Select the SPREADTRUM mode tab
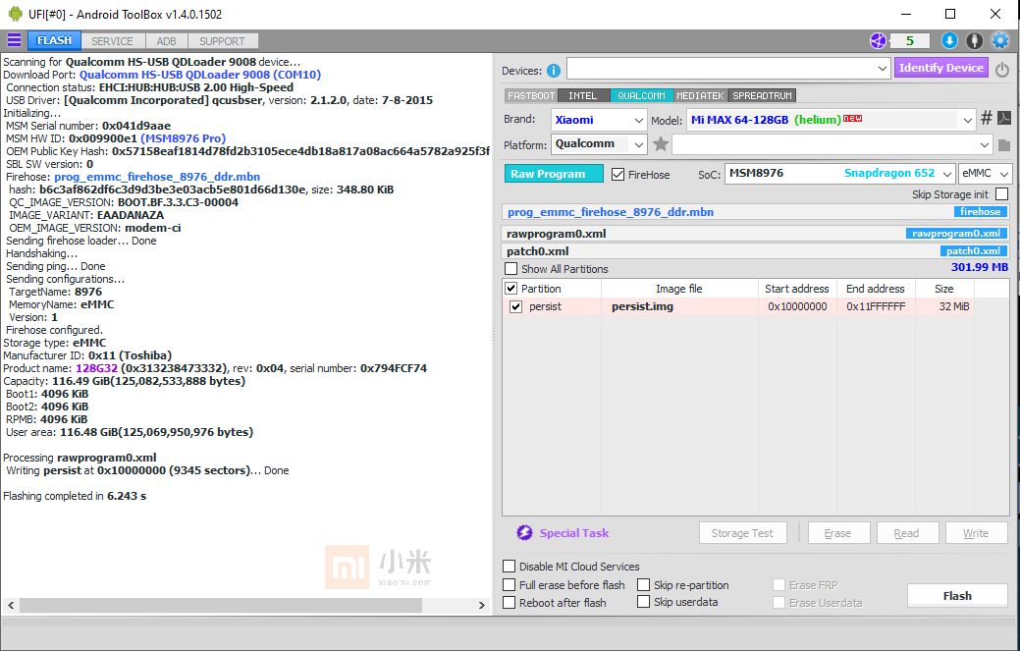Image resolution: width=1020 pixels, height=651 pixels. pyautogui.click(x=763, y=95)
